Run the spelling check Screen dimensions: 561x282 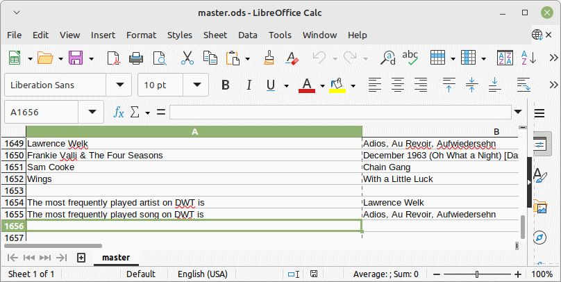[x=410, y=58]
